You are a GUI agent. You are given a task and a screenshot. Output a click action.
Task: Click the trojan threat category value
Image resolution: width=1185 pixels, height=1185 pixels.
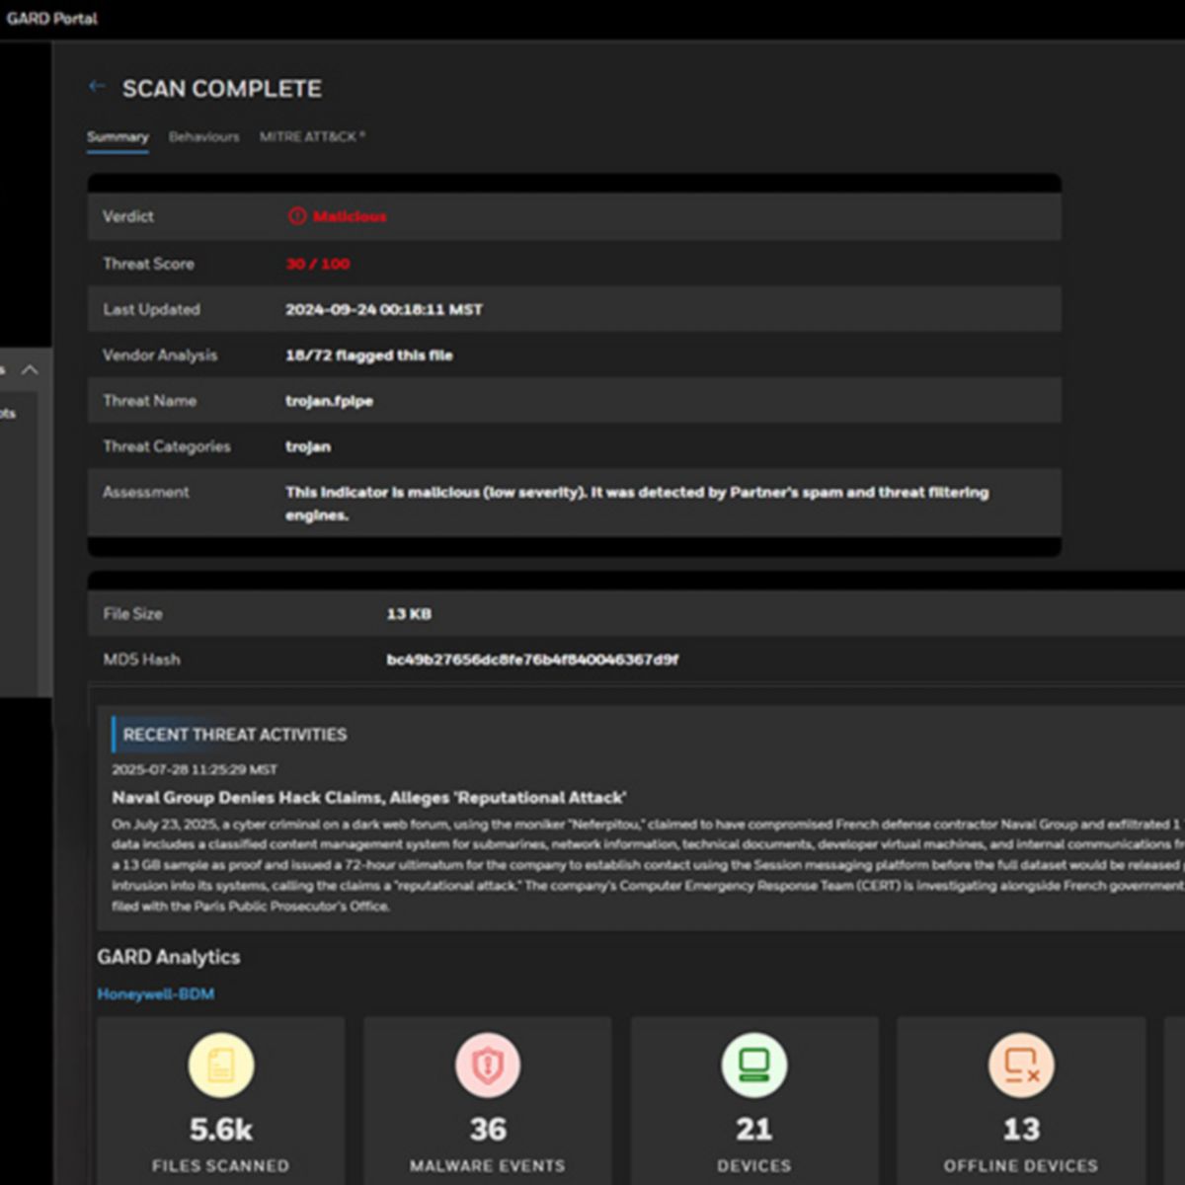308,446
